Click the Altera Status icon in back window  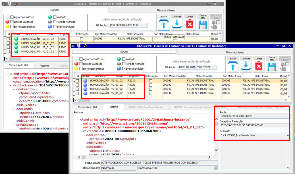(x=216, y=25)
